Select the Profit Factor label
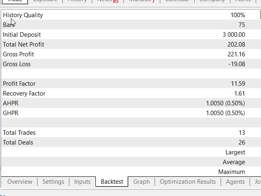This screenshot has width=261, height=196. click(19, 84)
